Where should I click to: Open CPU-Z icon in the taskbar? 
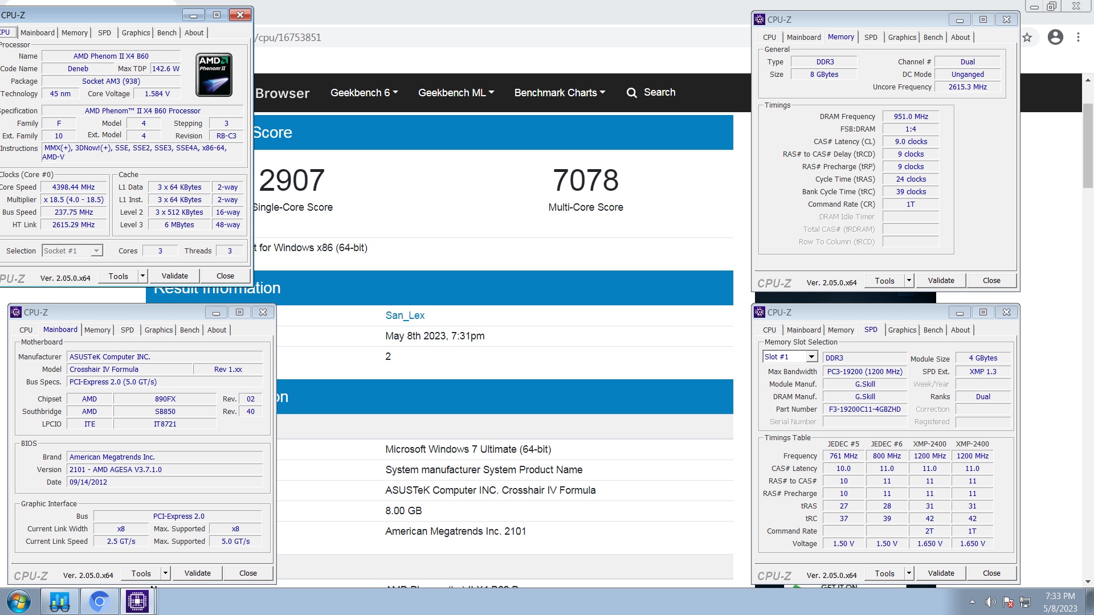click(137, 601)
